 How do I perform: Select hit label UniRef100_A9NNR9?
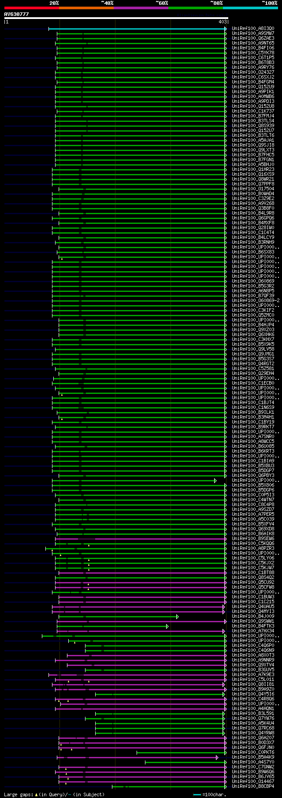[x=253, y=660]
